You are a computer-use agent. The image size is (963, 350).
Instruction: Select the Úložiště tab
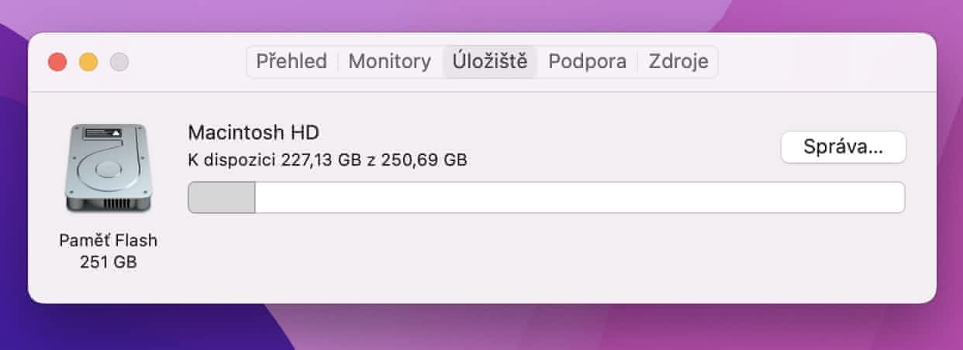pos(490,62)
